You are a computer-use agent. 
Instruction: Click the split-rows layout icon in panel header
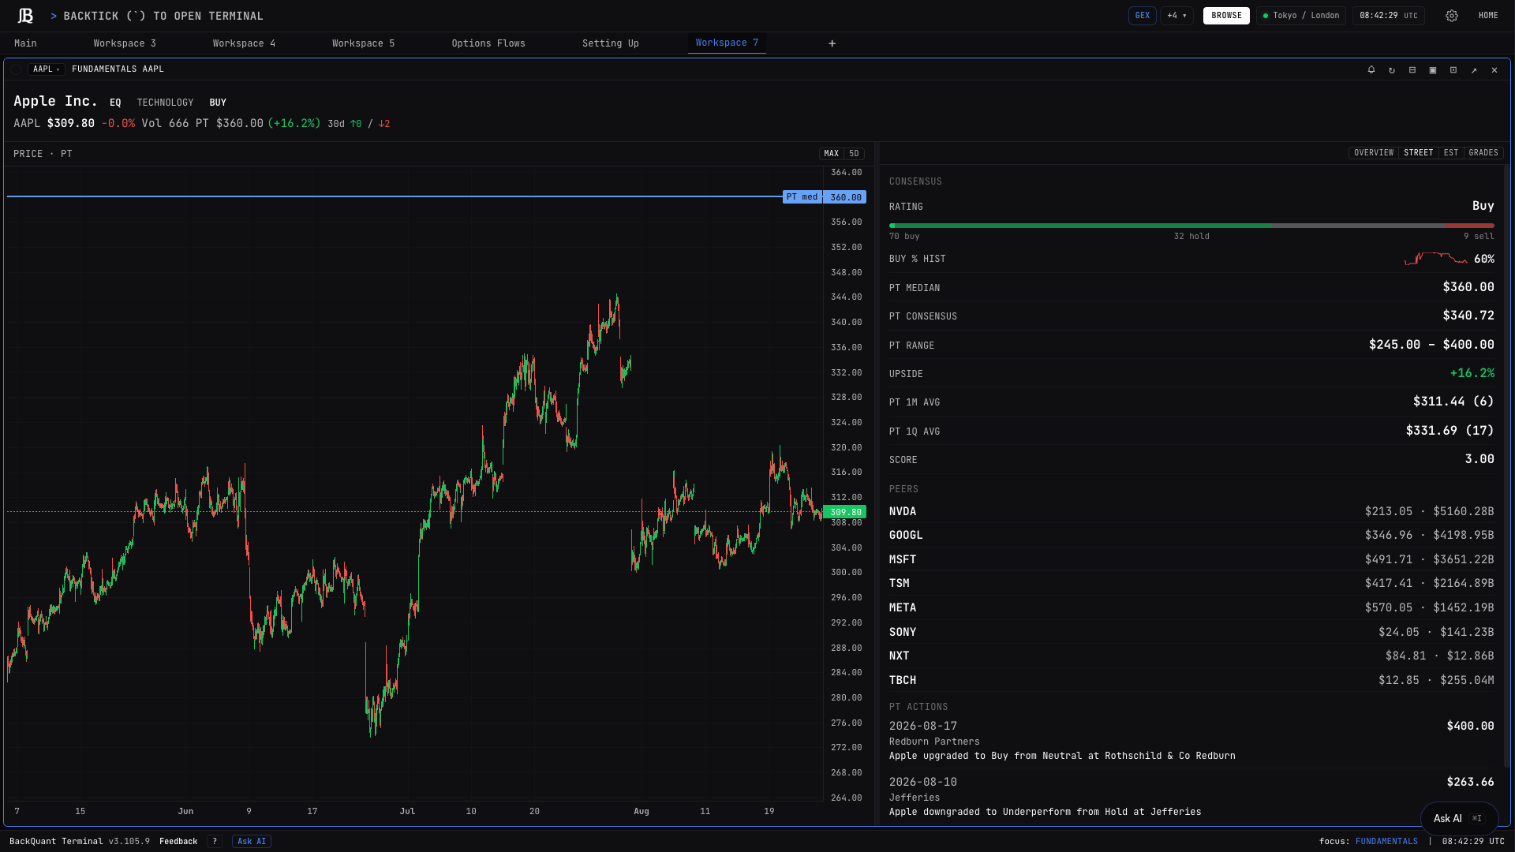(1412, 69)
